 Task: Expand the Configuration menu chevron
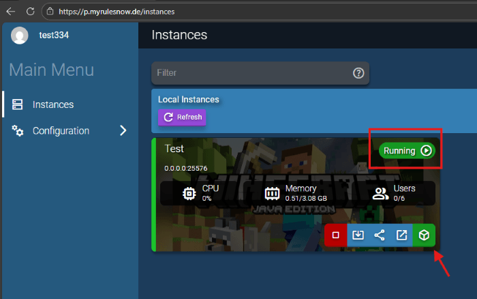[x=123, y=130]
